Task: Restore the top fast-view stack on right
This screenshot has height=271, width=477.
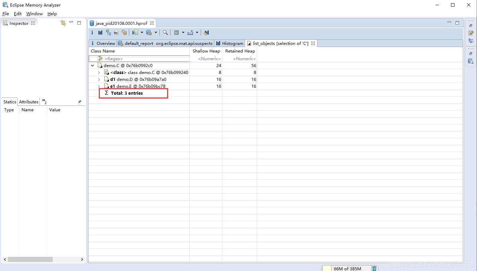Action: pos(471,26)
